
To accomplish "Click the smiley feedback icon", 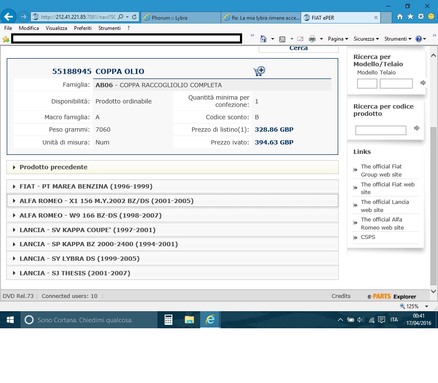I will pyautogui.click(x=431, y=17).
